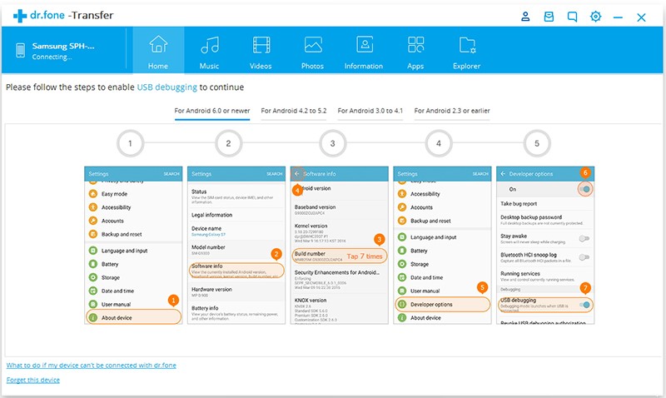Select For Android 6.0 or newer tab
The height and width of the screenshot is (398, 666).
[x=212, y=111]
